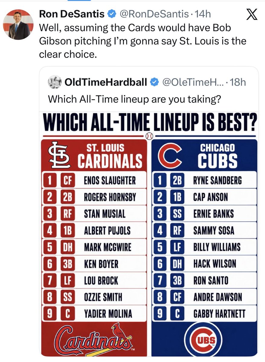Open OldTimeHardball account name

[x=106, y=82]
